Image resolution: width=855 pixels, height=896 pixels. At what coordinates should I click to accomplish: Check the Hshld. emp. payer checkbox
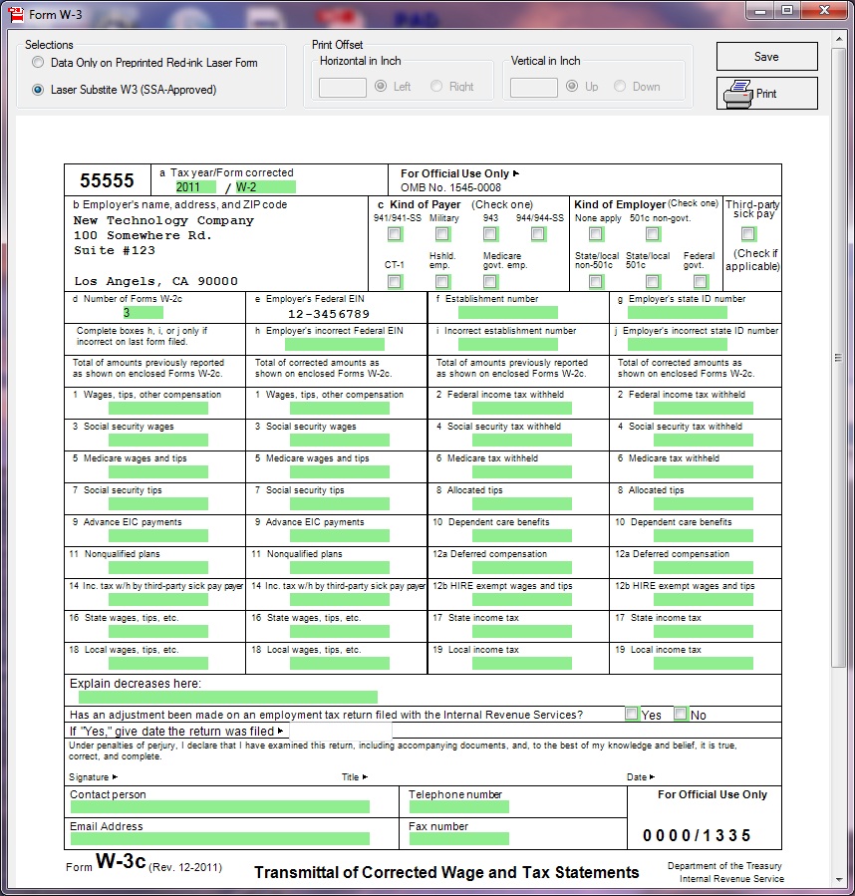click(x=442, y=281)
